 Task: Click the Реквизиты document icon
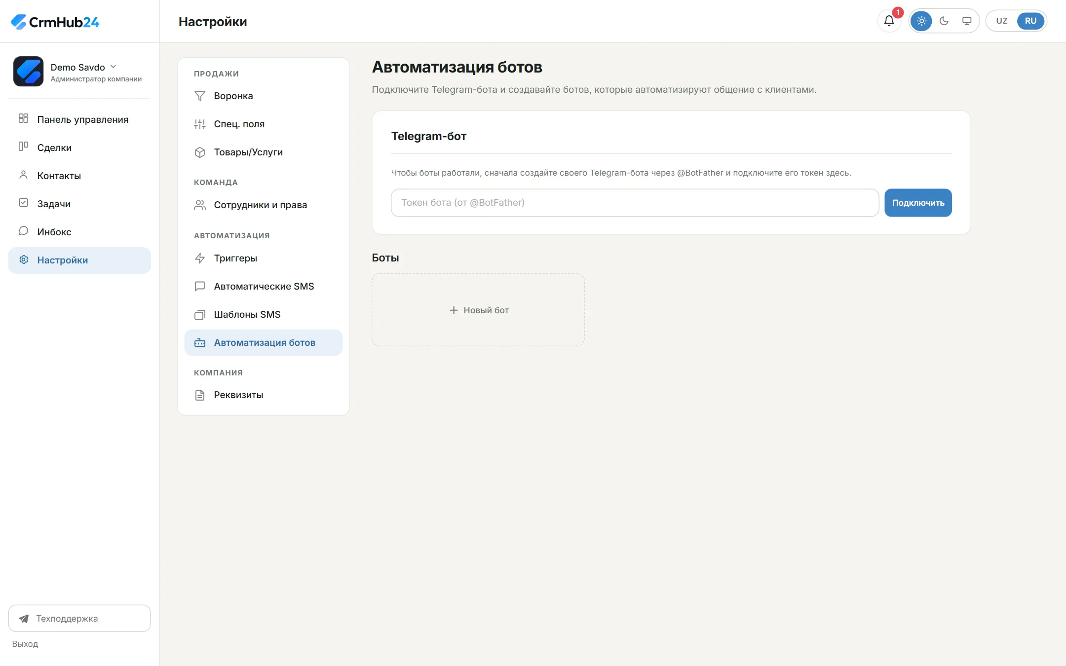click(x=200, y=395)
